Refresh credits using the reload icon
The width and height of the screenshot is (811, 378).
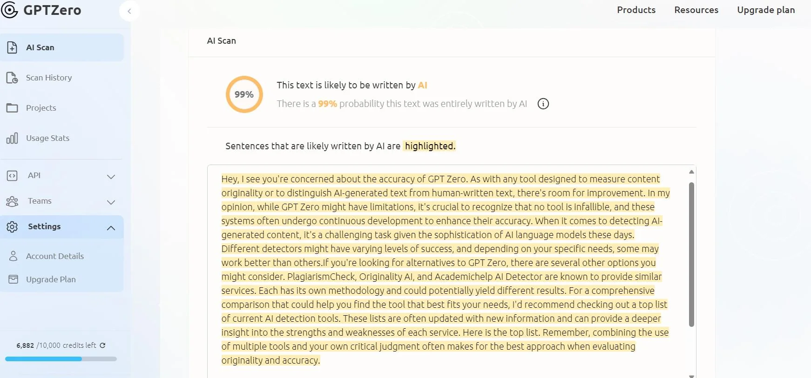click(103, 345)
